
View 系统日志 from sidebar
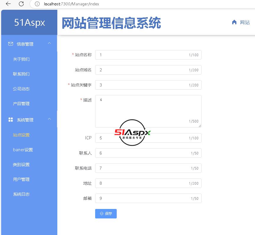point(21,194)
